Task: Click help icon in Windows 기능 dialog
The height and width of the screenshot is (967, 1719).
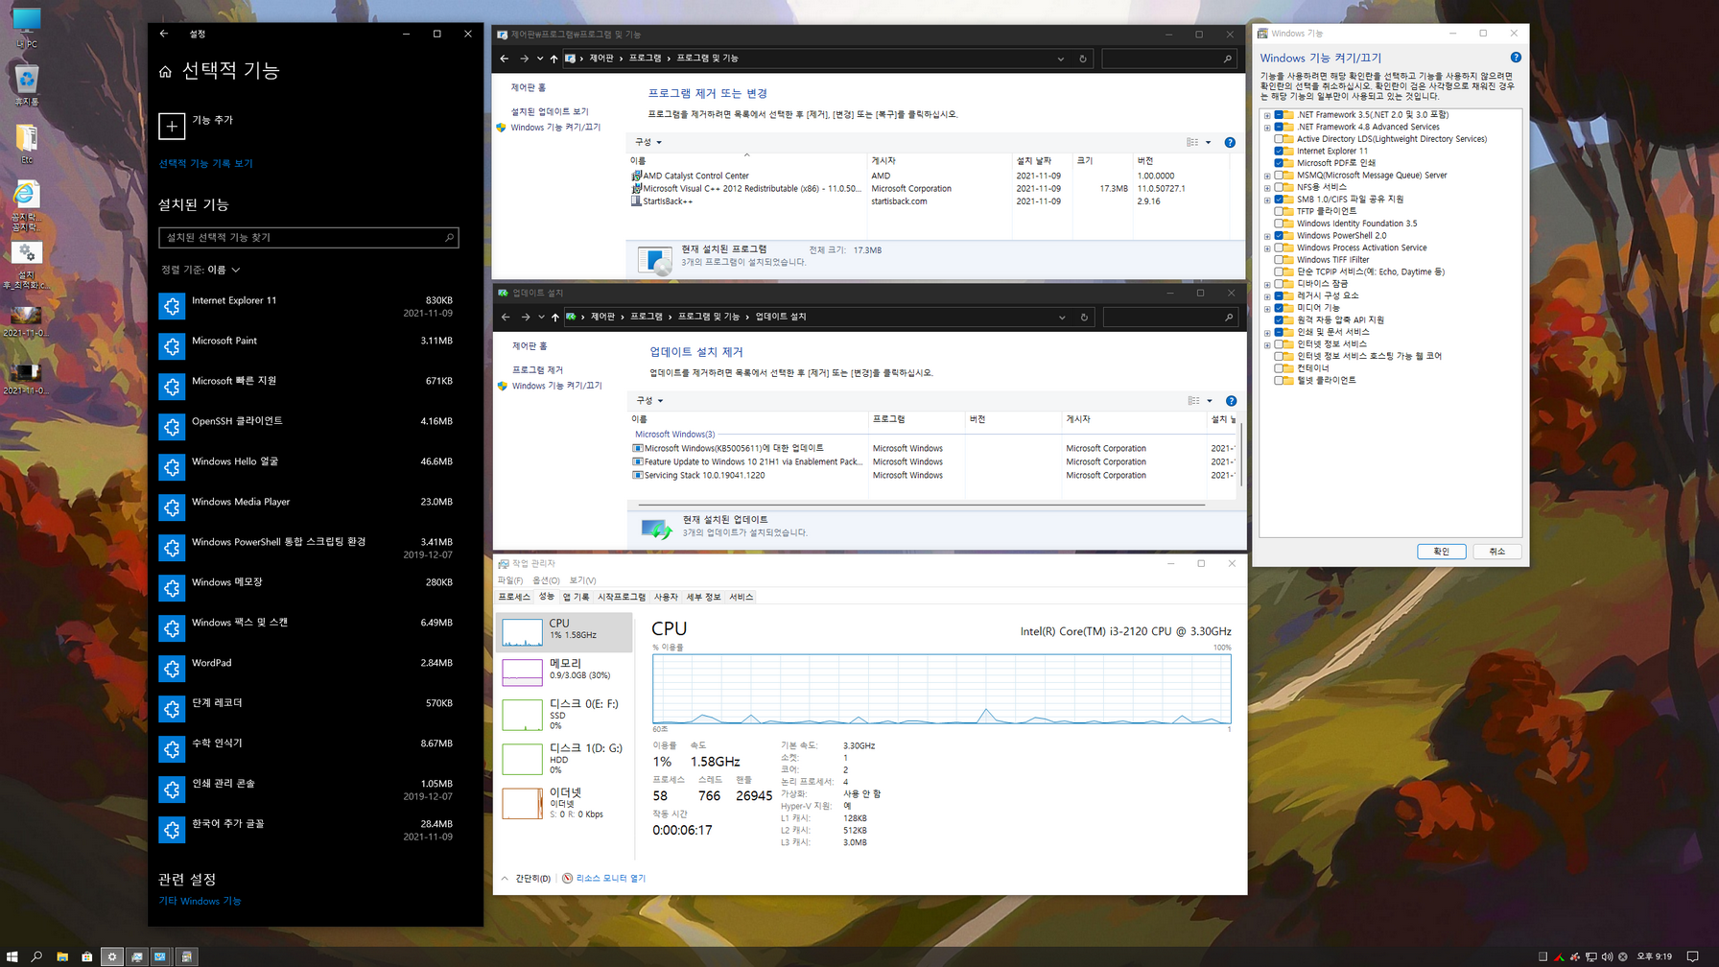Action: pyautogui.click(x=1516, y=58)
